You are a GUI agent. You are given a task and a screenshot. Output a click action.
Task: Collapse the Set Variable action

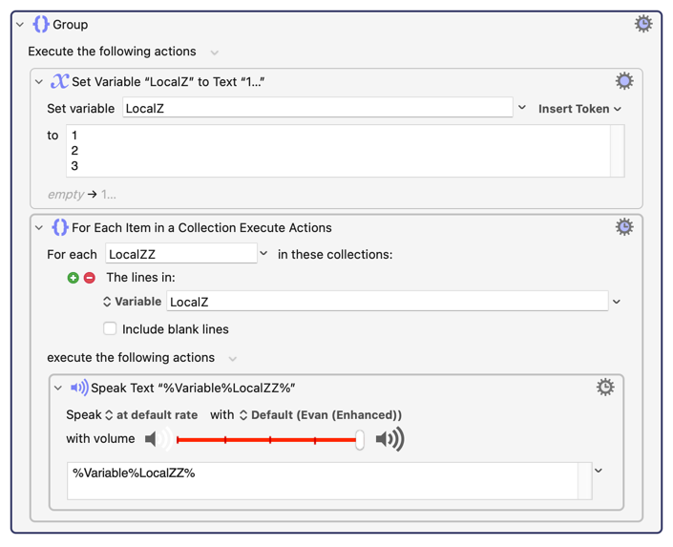click(39, 81)
